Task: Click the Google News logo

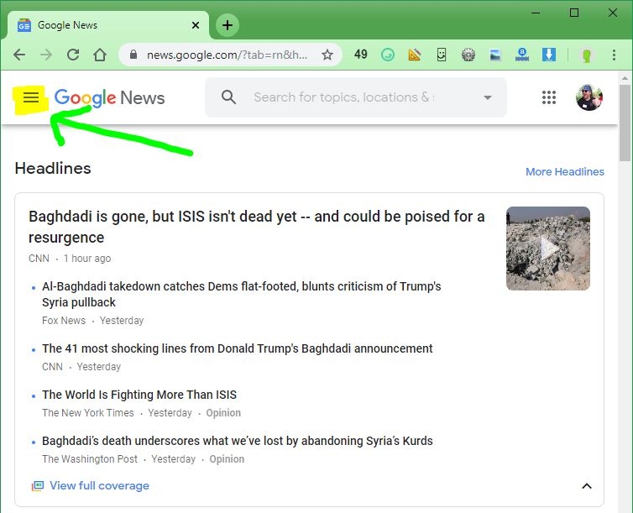Action: click(x=109, y=98)
